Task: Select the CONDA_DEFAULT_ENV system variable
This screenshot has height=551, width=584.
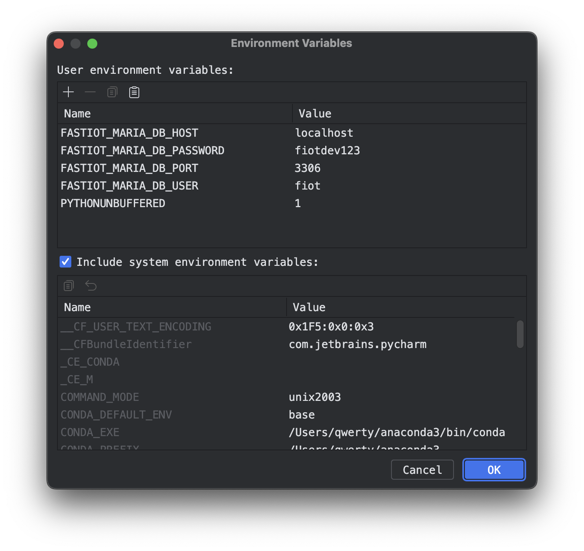Action: tap(116, 415)
